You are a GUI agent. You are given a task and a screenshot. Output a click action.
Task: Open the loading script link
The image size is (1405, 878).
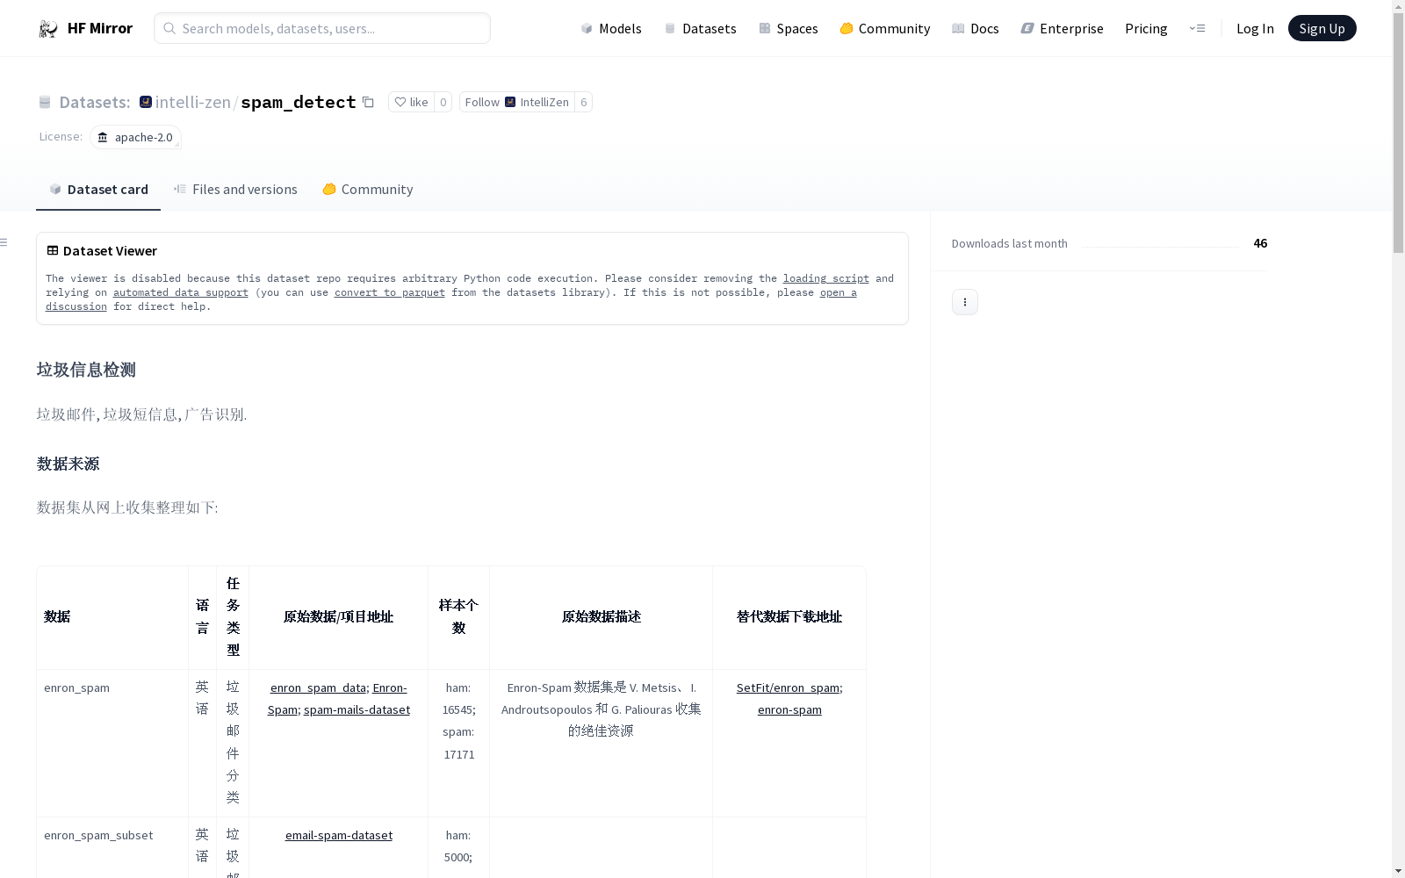(826, 278)
